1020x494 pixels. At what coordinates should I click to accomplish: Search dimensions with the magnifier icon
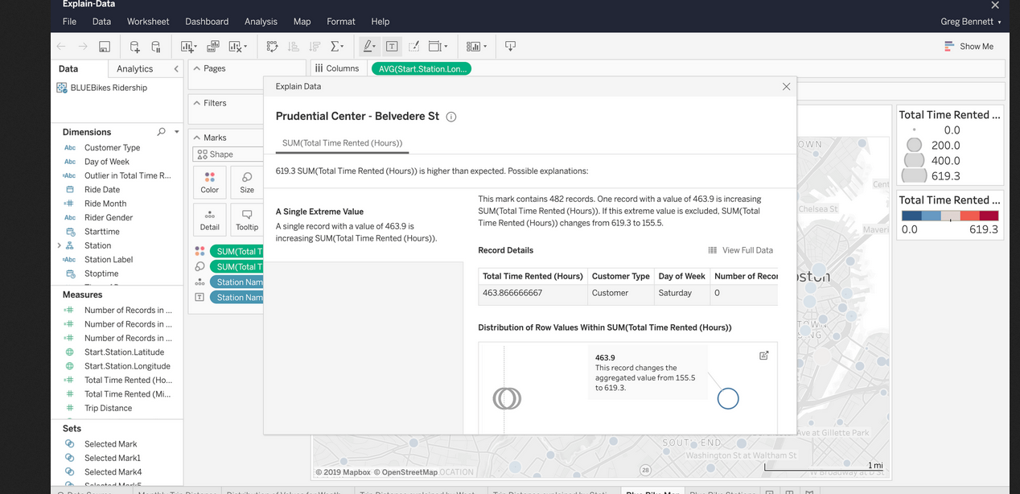pos(162,132)
